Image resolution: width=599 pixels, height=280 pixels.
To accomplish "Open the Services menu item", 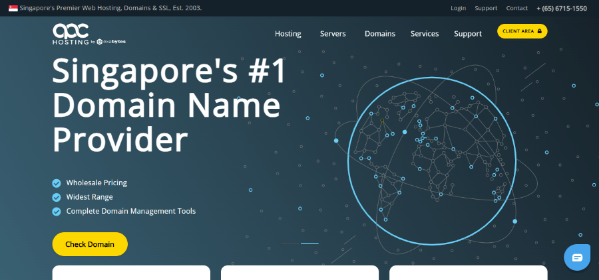I will [x=425, y=34].
